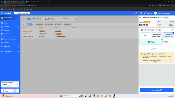
Task: Click the info icon beside Salvar como pendente
Action: (160, 30)
